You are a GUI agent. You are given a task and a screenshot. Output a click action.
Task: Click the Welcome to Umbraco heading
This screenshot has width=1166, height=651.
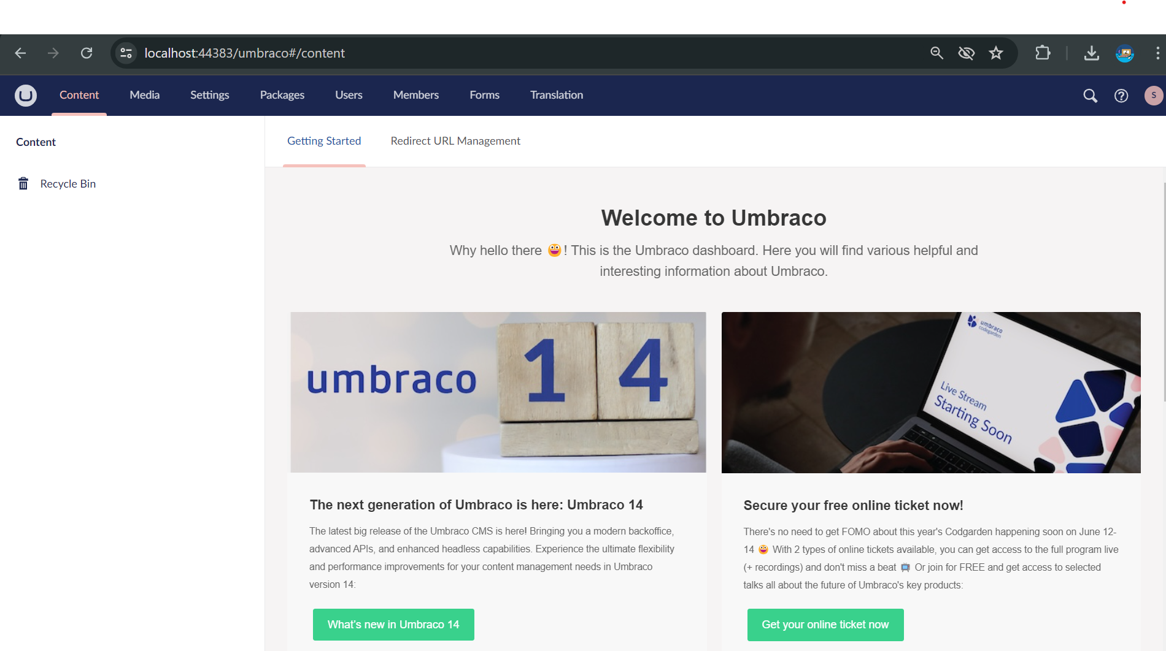pyautogui.click(x=714, y=218)
